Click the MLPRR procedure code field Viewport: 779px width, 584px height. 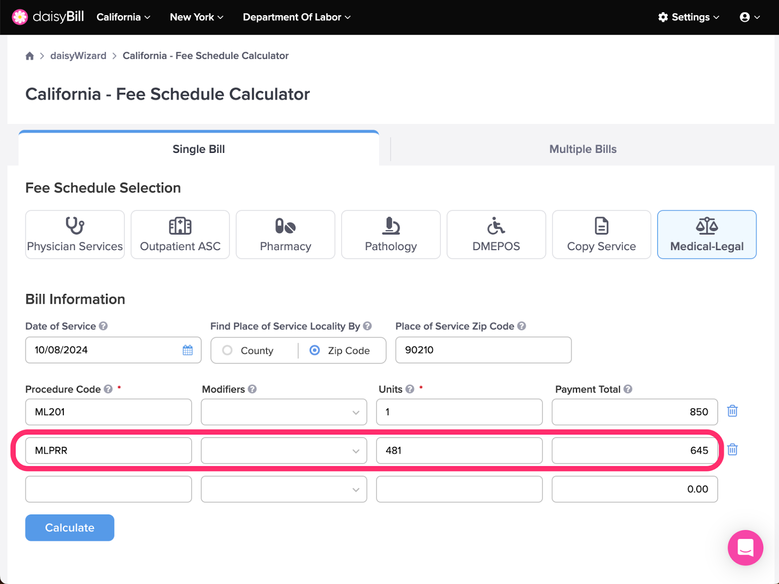pos(109,451)
